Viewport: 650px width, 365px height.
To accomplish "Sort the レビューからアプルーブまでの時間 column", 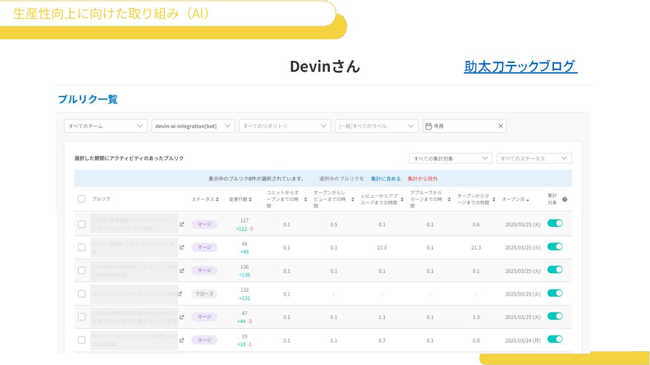I will [x=402, y=199].
